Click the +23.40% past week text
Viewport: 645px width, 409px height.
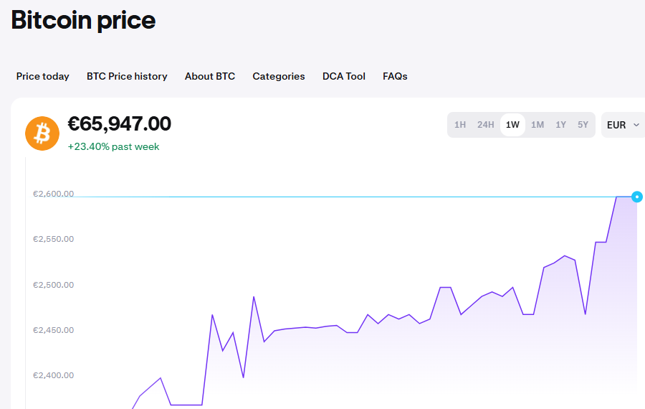click(x=113, y=147)
